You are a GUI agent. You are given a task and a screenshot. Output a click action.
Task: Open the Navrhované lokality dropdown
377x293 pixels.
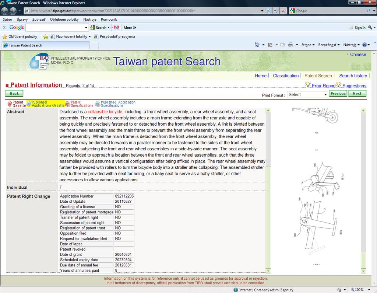(90, 36)
